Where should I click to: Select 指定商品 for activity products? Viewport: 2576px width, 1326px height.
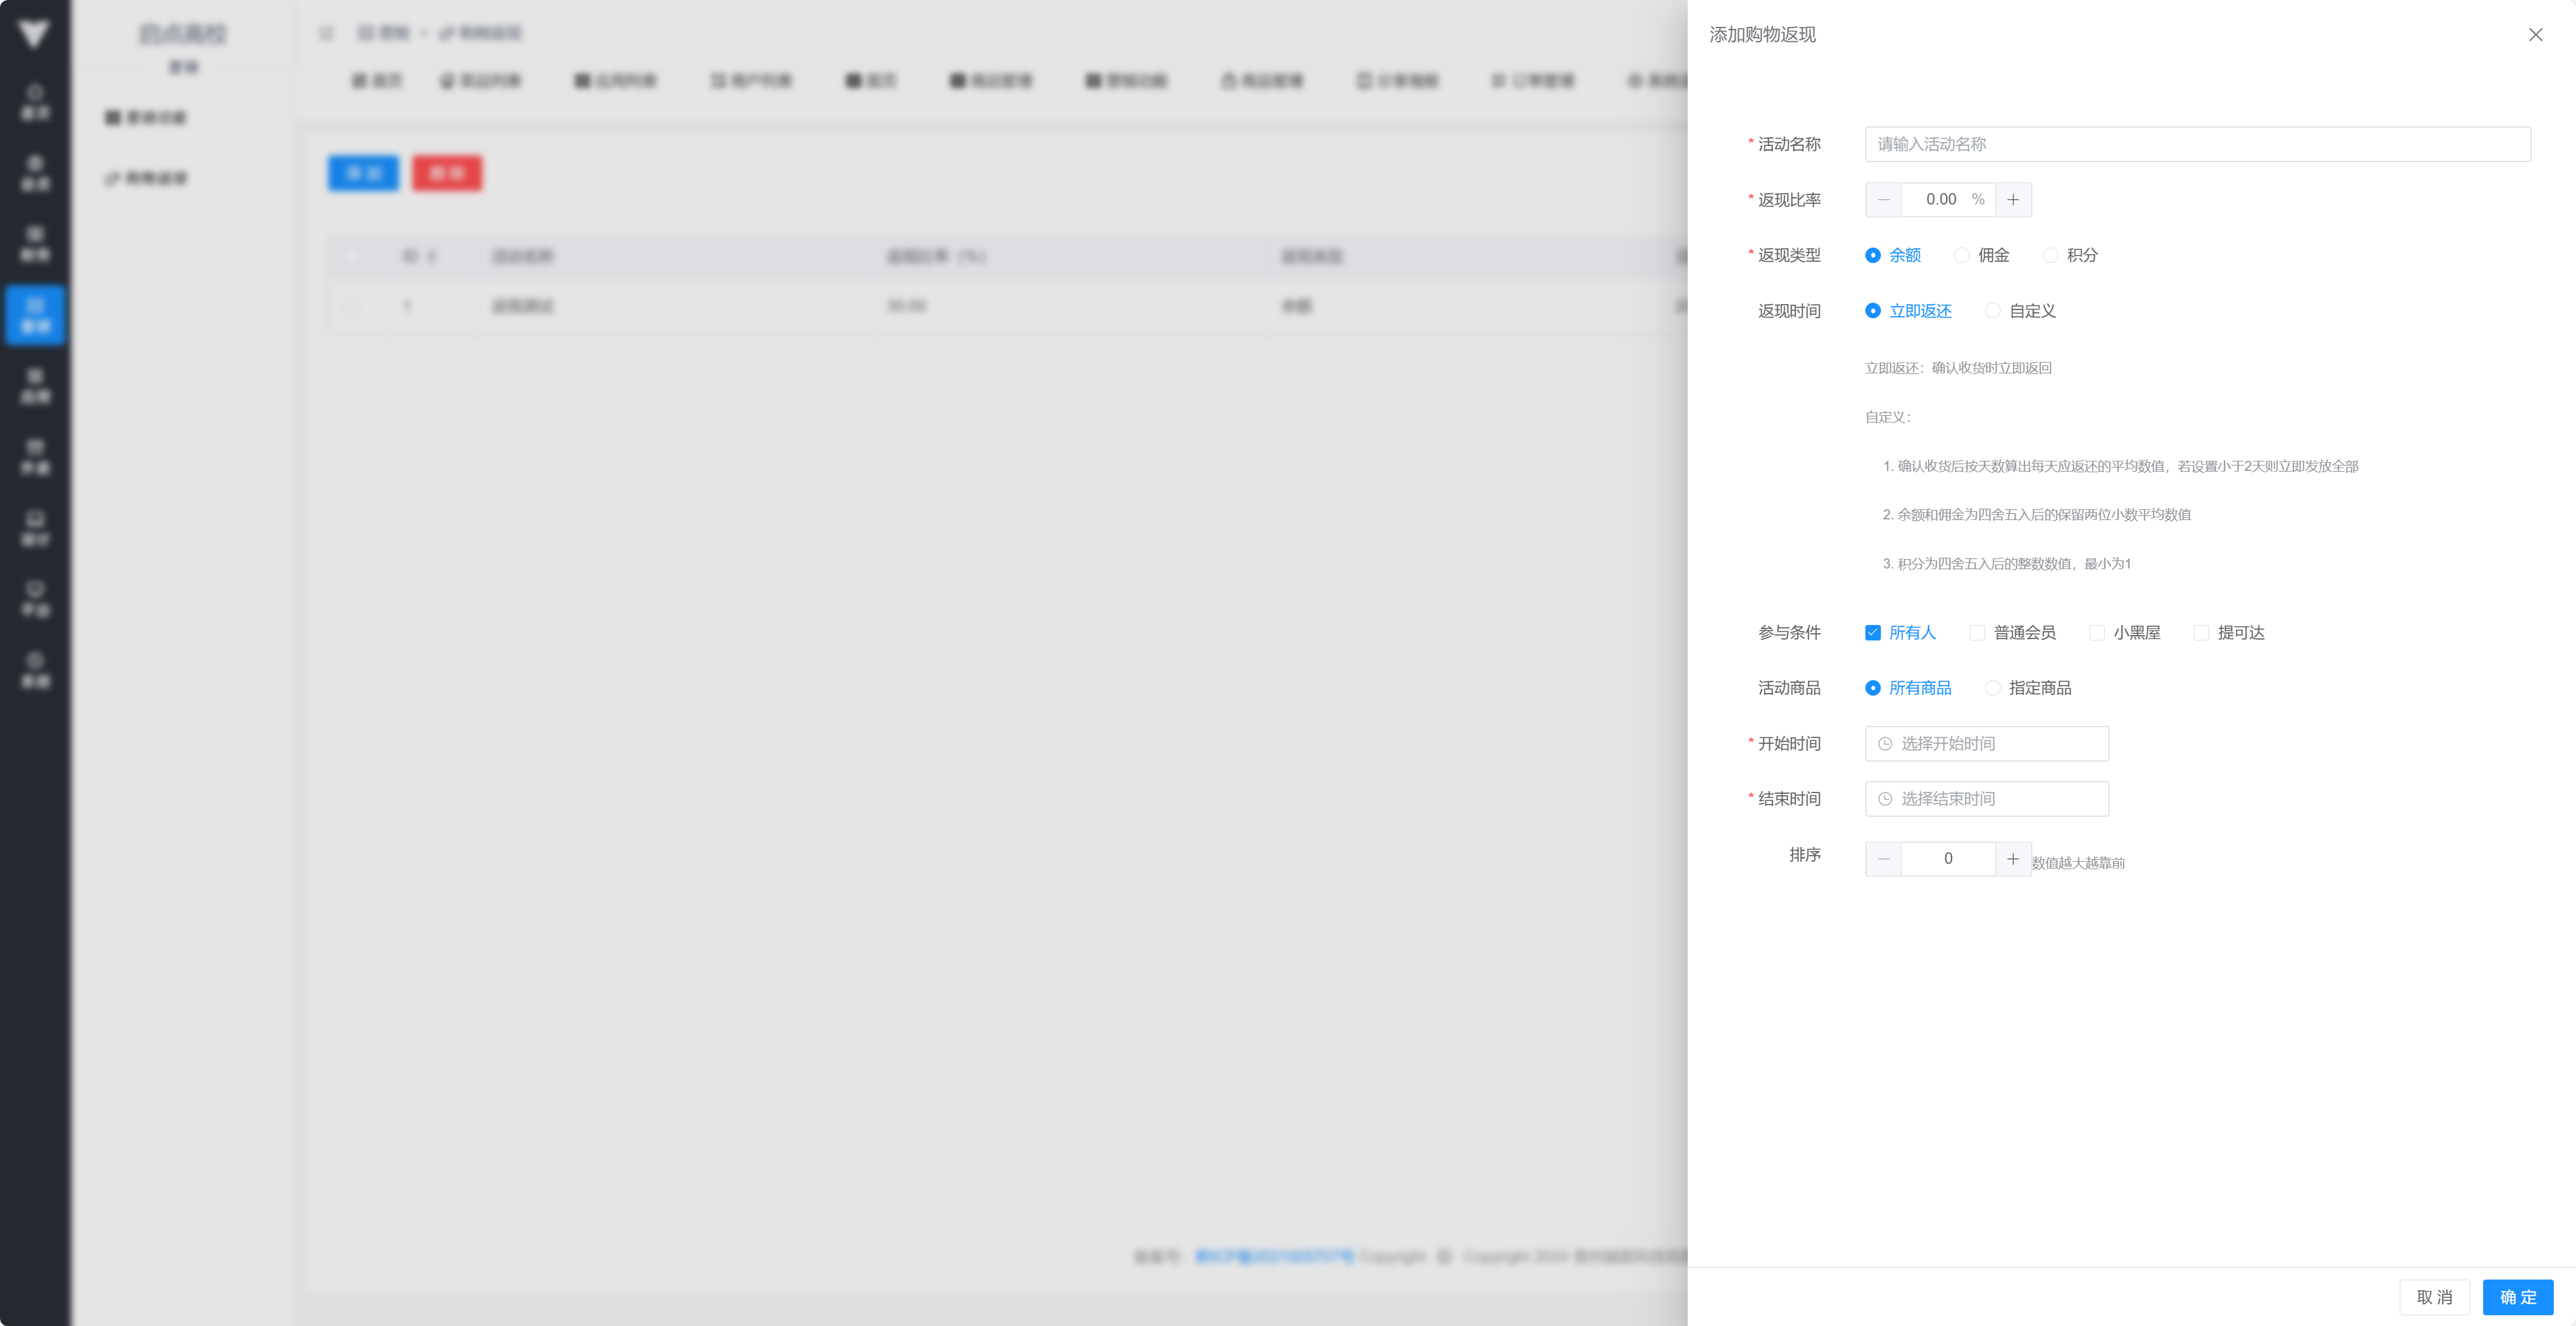(1993, 688)
